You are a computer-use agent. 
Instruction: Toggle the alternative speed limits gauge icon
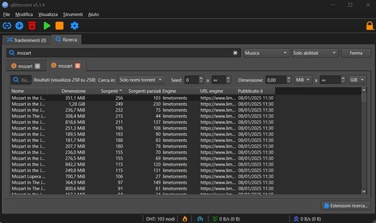click(x=200, y=219)
